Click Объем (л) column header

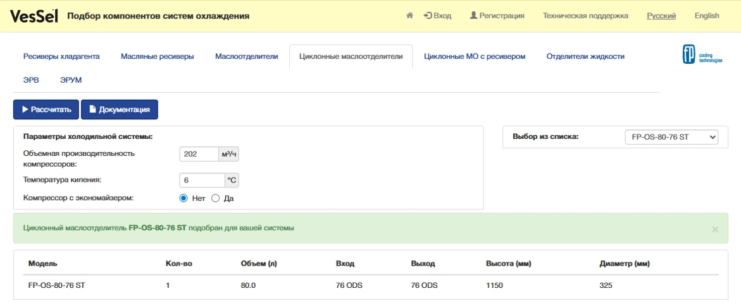coord(259,264)
